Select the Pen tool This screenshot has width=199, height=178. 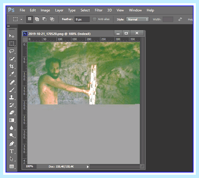[12, 144]
